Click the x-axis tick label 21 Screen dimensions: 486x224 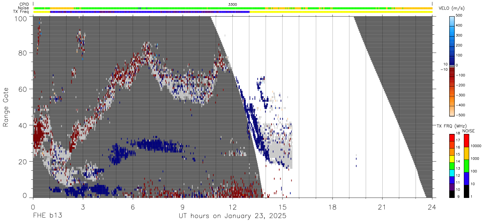[382, 207]
